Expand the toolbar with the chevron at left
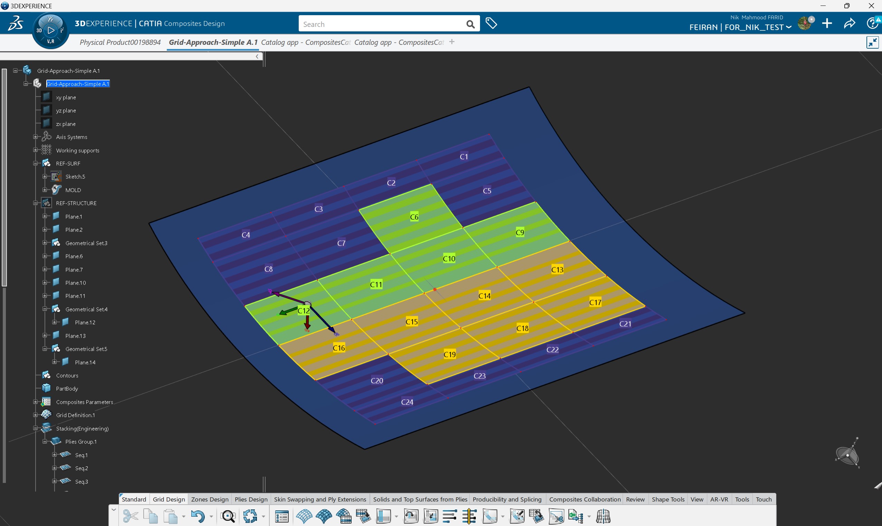Screen dimensions: 882x526 (114, 510)
